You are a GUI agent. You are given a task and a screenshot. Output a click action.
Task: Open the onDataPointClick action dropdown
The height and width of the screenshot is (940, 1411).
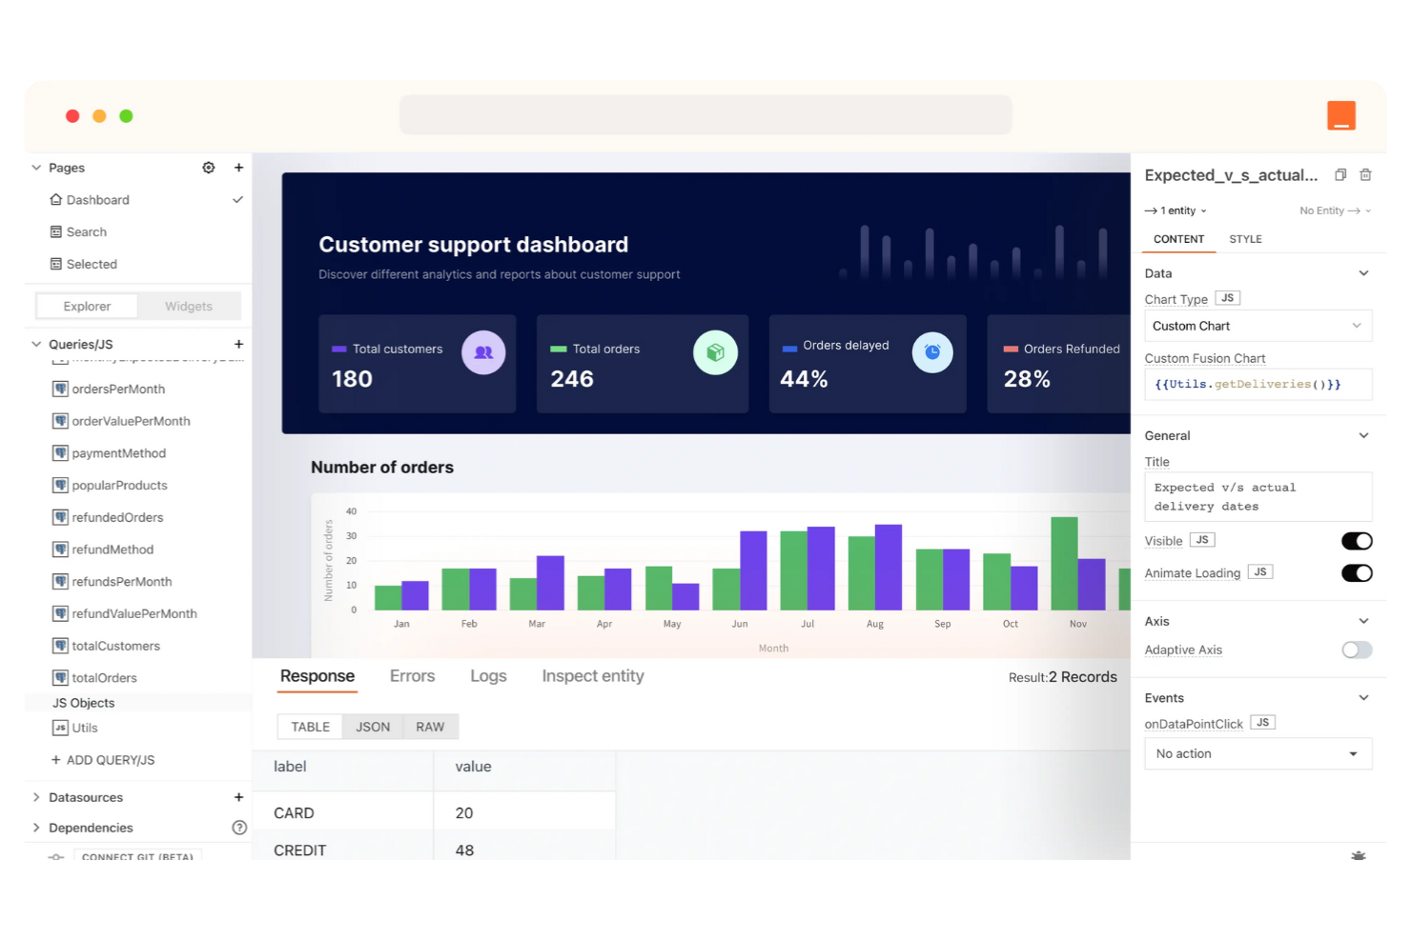coord(1258,753)
